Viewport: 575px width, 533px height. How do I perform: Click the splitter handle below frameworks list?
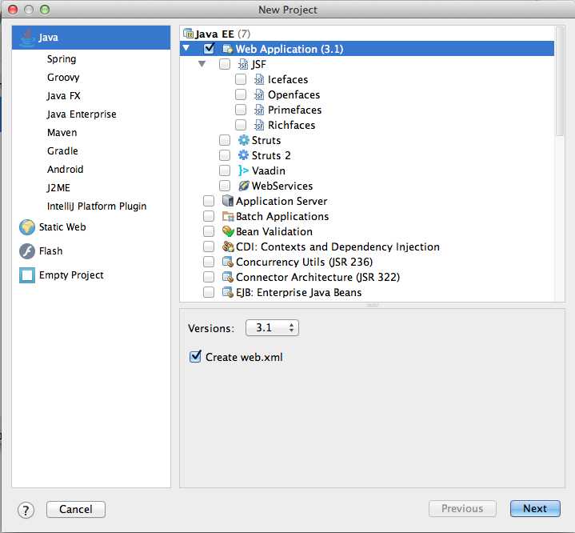pos(372,305)
